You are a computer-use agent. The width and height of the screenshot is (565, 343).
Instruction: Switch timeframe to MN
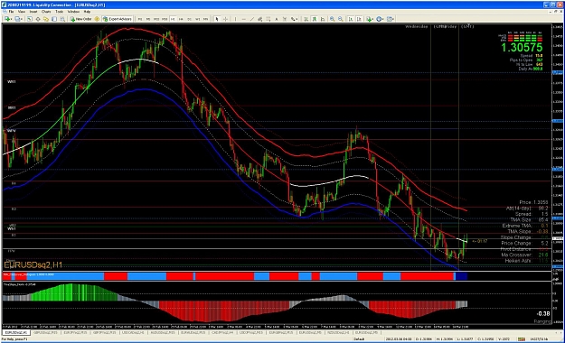[205, 19]
